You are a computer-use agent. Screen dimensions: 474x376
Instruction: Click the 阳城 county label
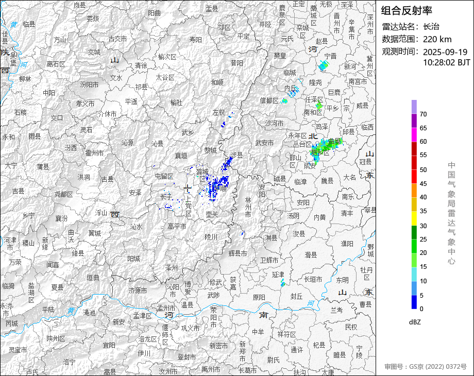[133, 259]
